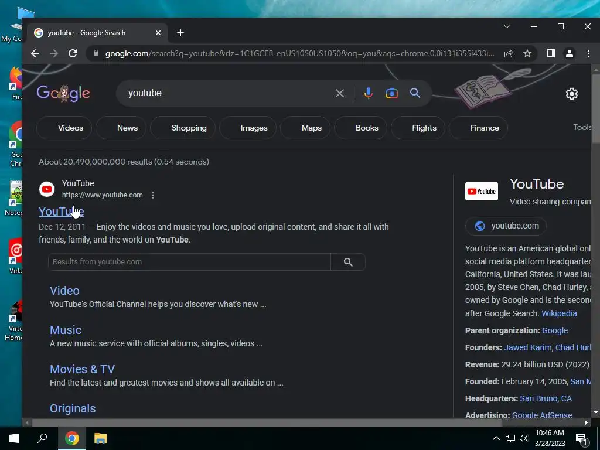Click inside the Google search text field
Screen dimensions: 600x450
(x=228, y=93)
